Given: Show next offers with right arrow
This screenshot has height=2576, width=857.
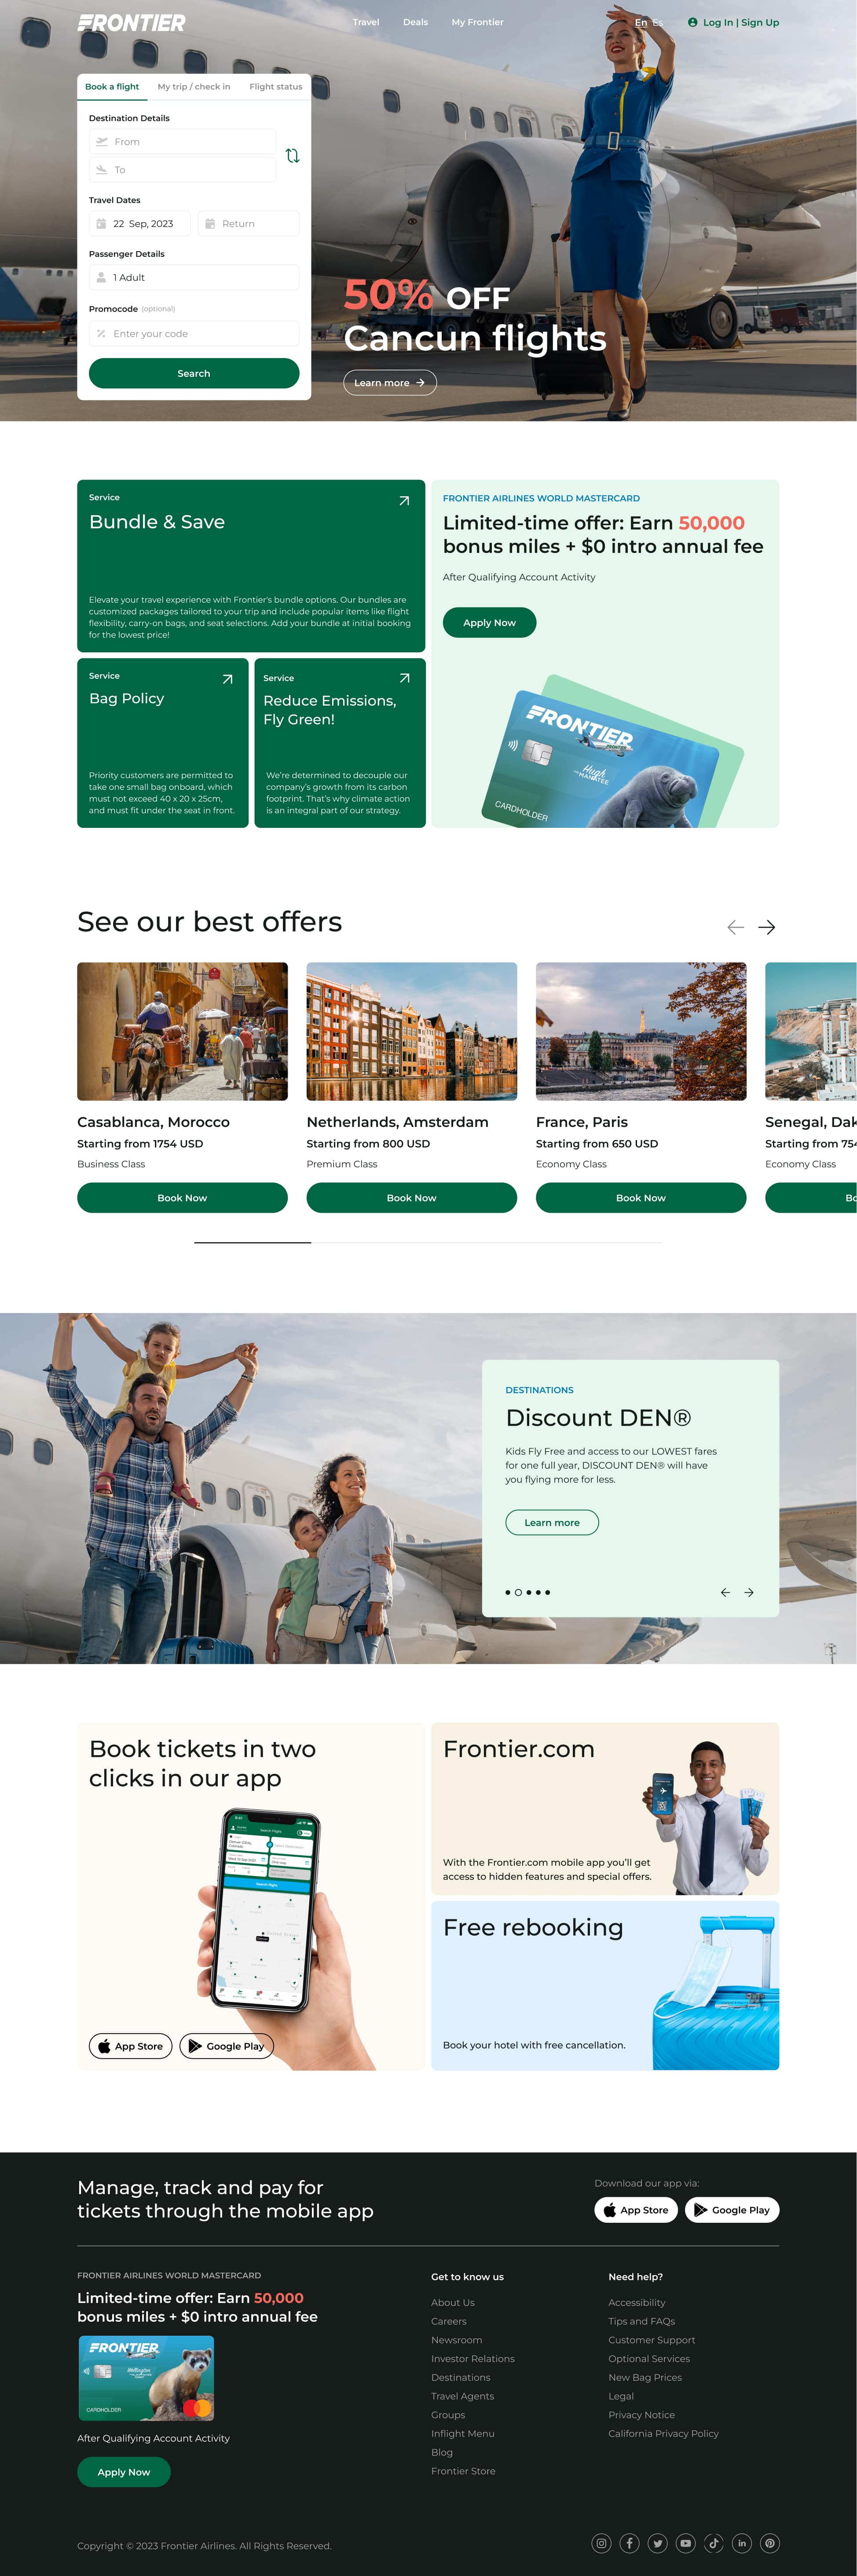Looking at the screenshot, I should coord(767,927).
